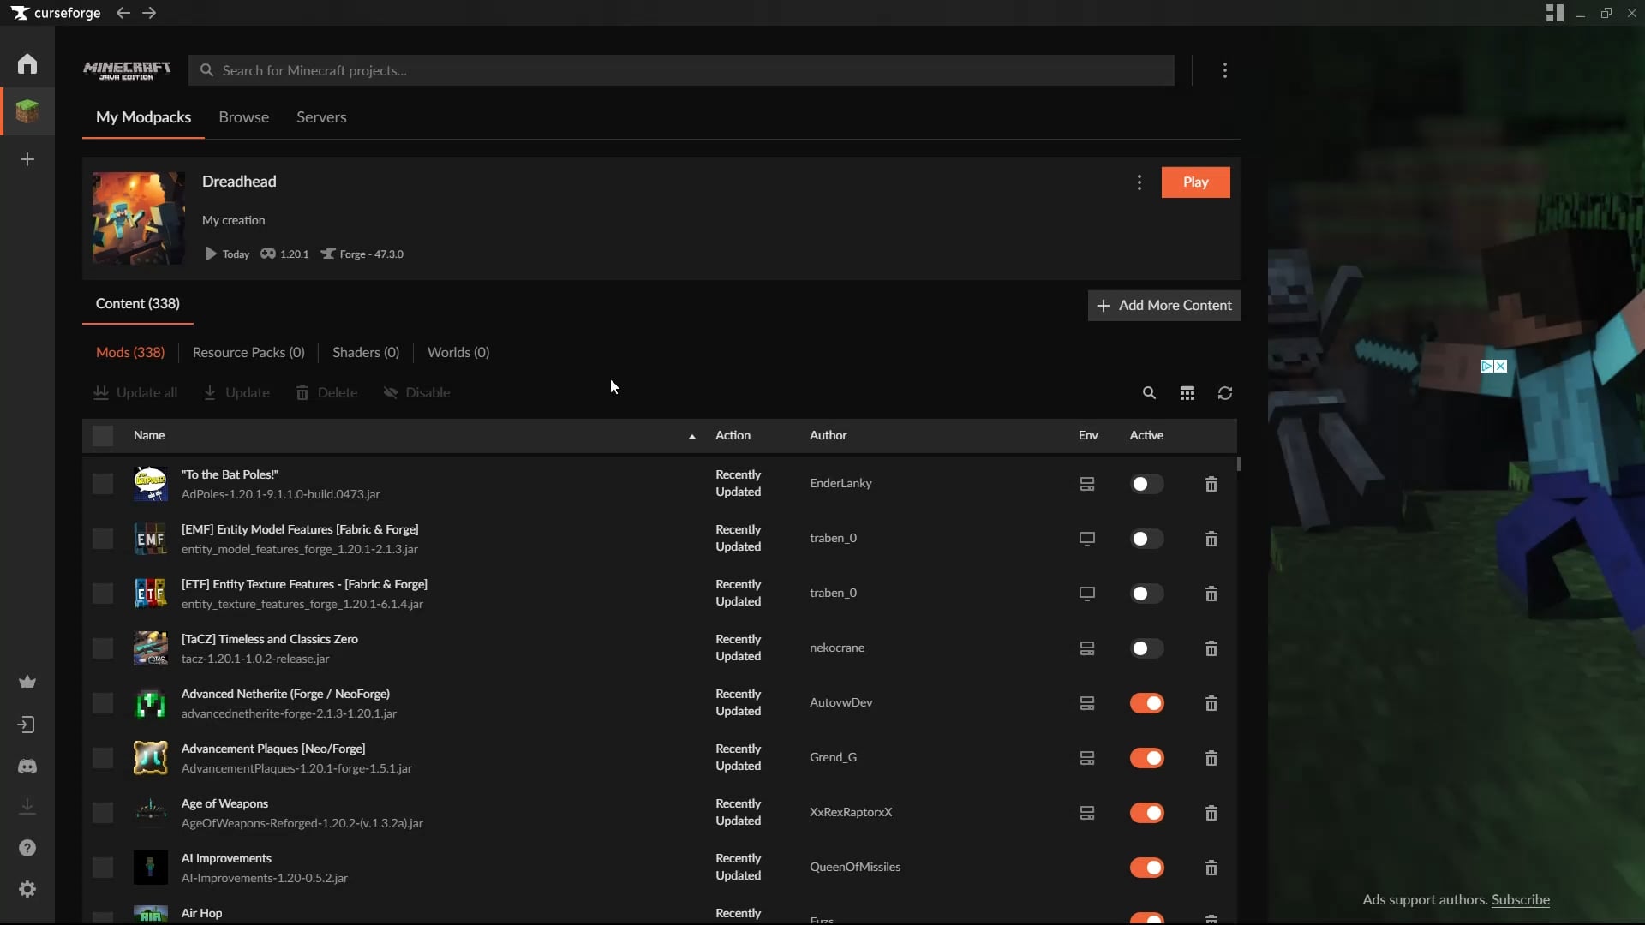
Task: Refresh the mod list
Action: pyautogui.click(x=1225, y=392)
